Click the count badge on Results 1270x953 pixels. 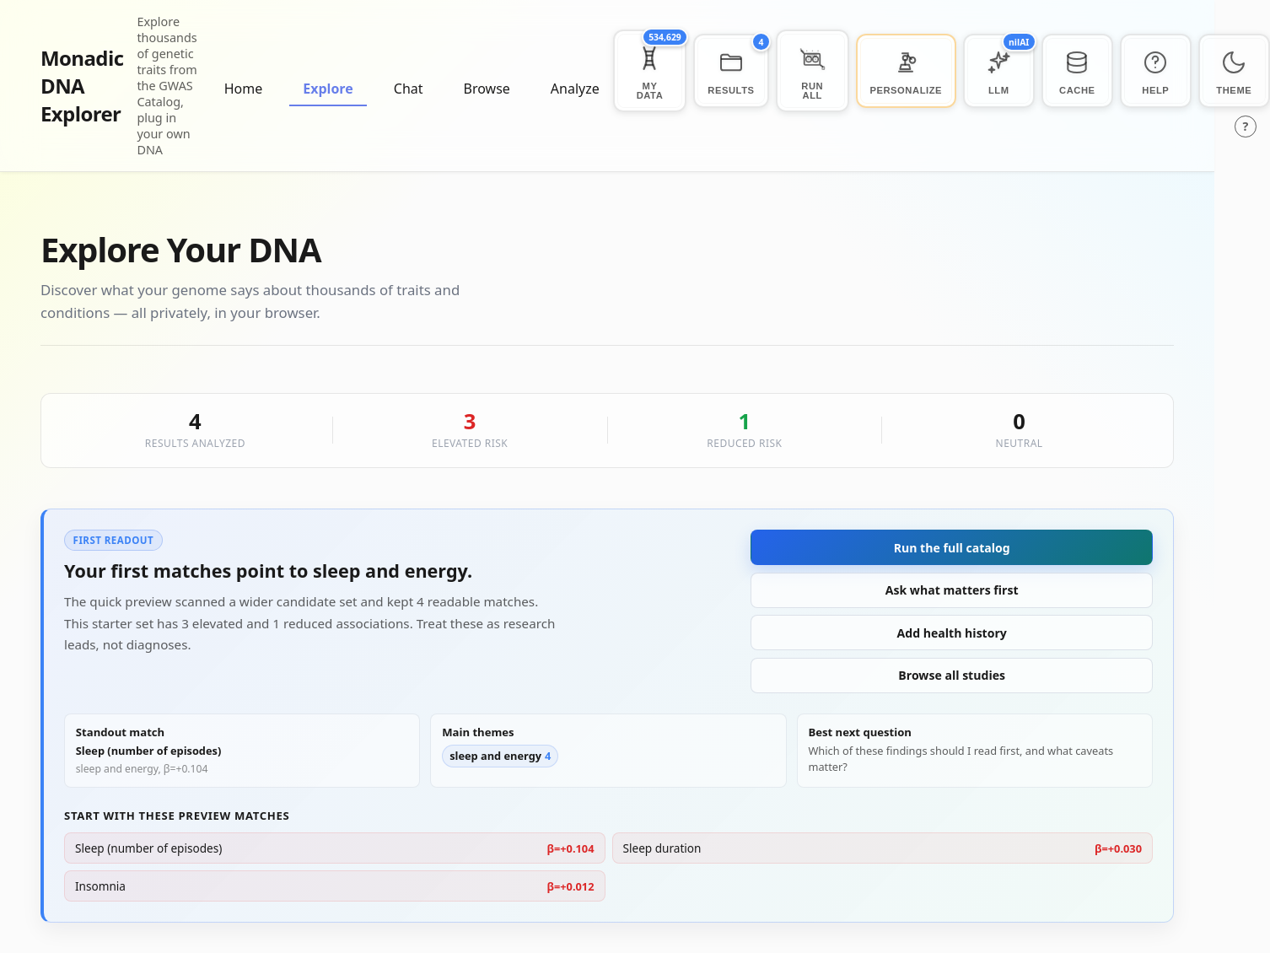click(761, 42)
